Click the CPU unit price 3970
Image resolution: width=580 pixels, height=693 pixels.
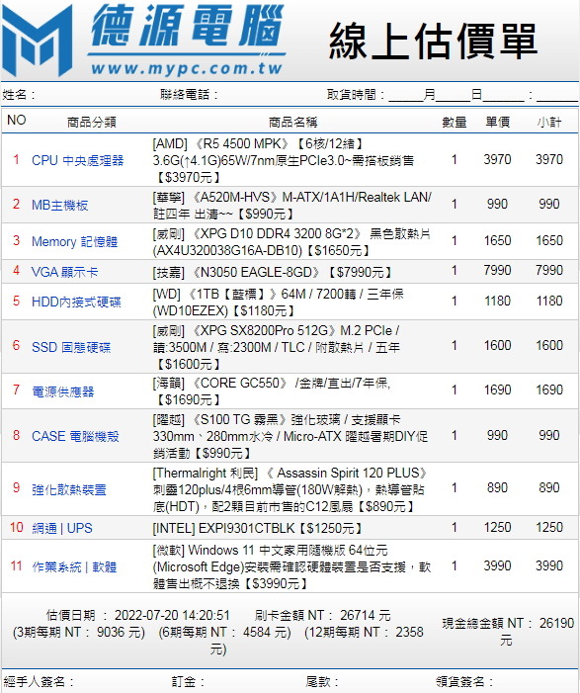[497, 159]
